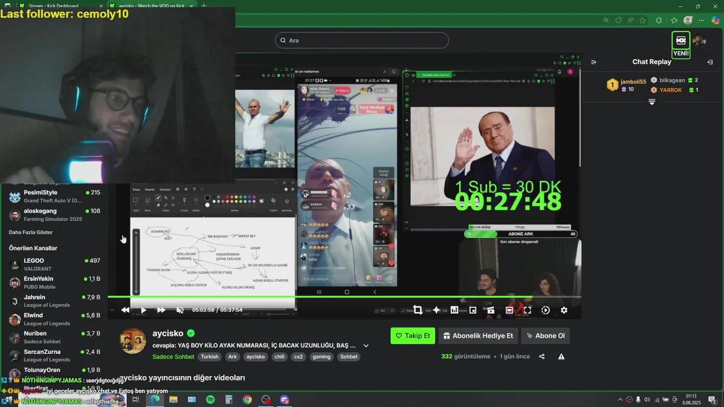Open Nuriben recommended channel
The height and width of the screenshot is (407, 724).
pos(54,337)
